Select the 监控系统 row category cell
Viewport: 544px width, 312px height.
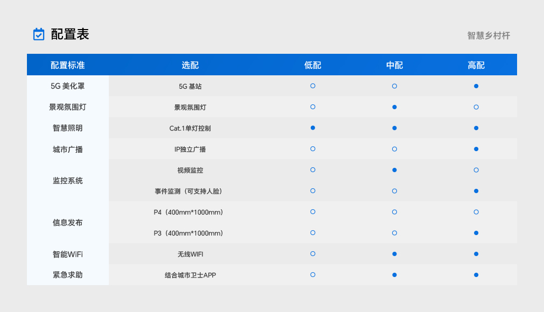point(68,181)
